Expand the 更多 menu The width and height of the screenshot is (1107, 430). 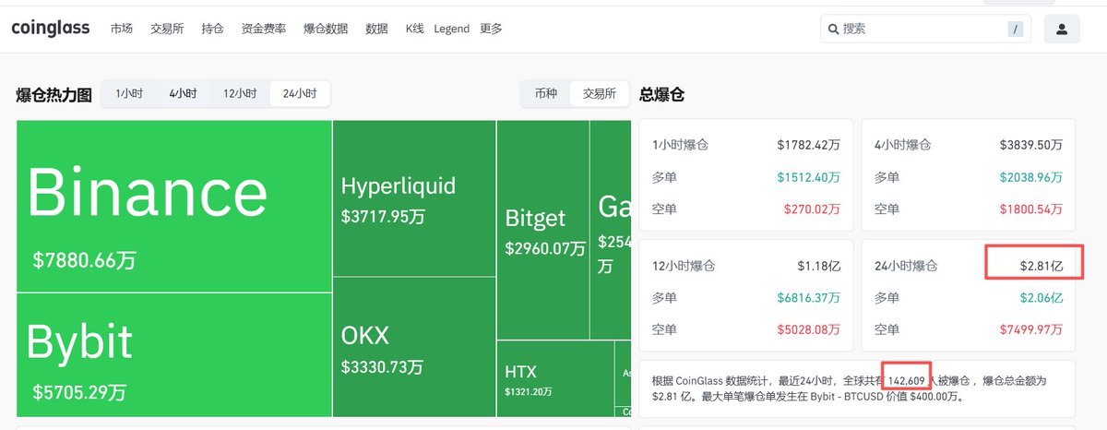pos(491,30)
